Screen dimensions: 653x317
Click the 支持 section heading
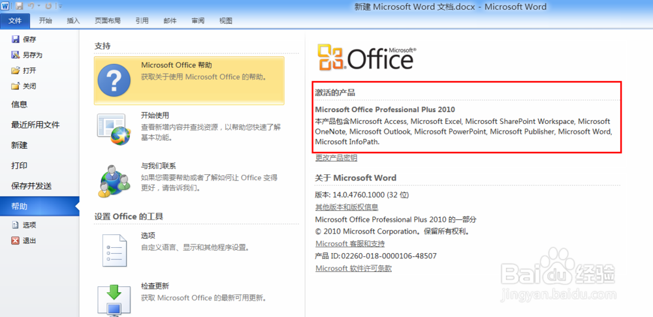(103, 46)
